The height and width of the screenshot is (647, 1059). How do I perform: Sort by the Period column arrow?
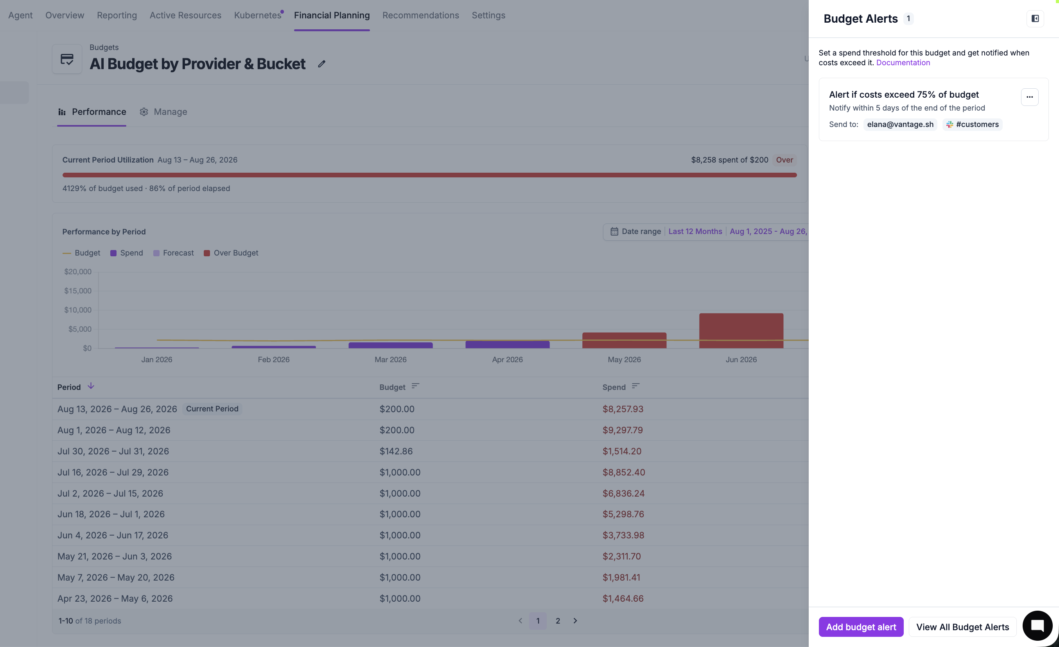click(x=91, y=386)
